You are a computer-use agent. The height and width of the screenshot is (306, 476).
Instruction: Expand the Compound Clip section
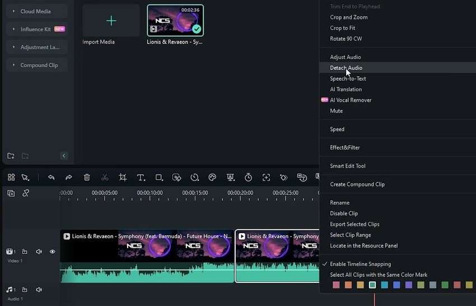[13, 65]
